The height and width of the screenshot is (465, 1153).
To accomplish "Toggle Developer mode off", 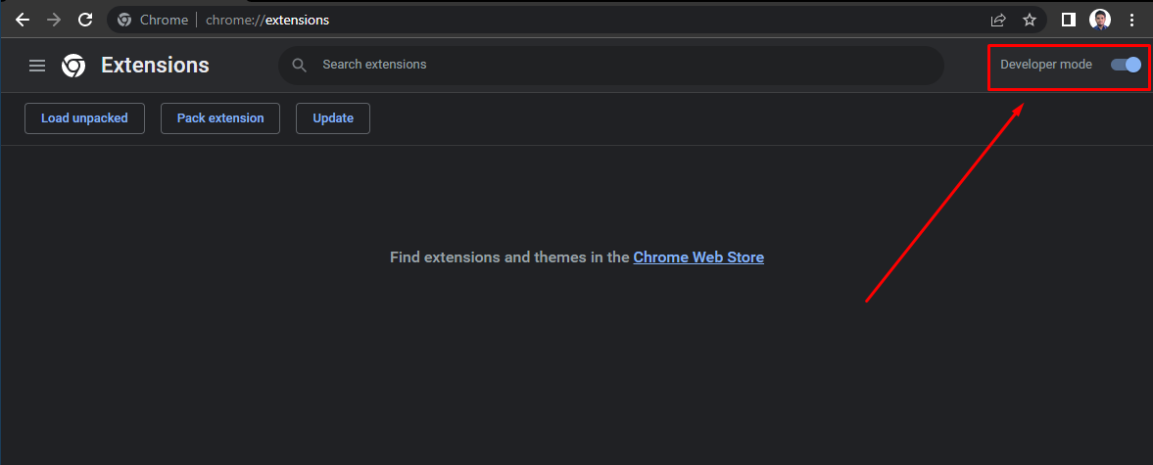I will (1126, 65).
